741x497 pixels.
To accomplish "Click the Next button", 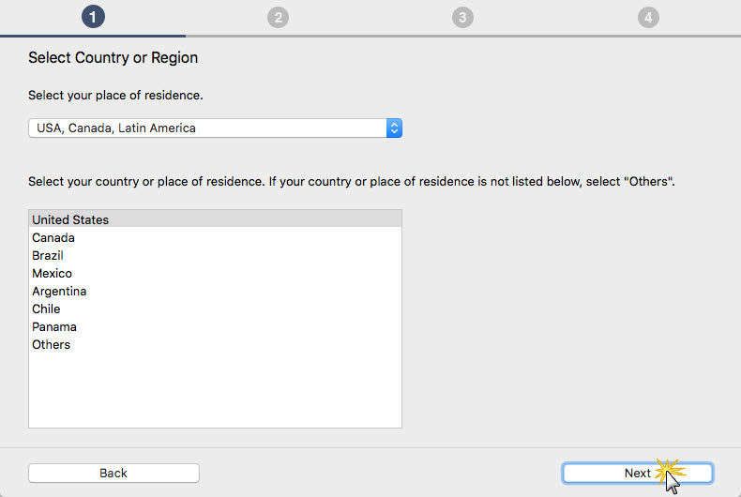I will click(637, 473).
